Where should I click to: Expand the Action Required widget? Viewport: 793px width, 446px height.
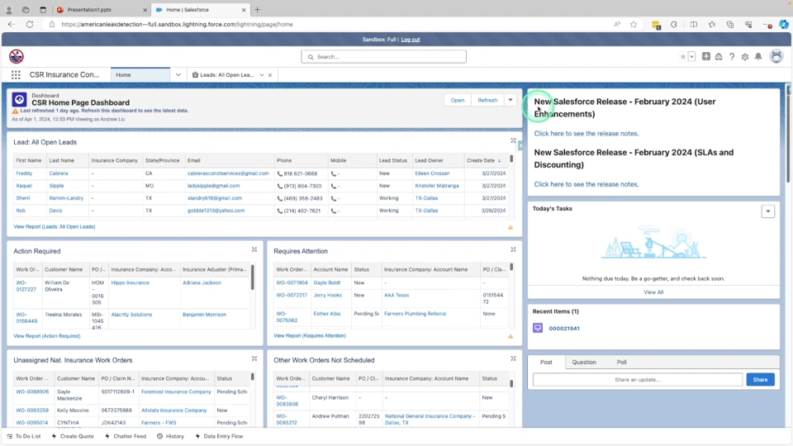coord(254,249)
